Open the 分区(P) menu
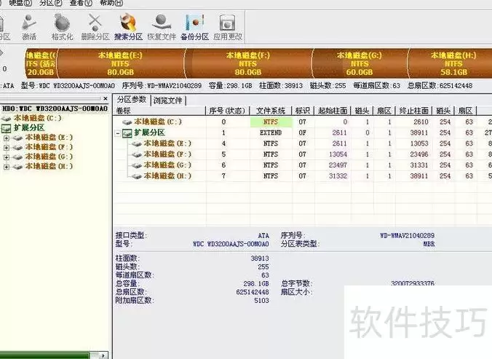The height and width of the screenshot is (359, 492). click(50, 3)
